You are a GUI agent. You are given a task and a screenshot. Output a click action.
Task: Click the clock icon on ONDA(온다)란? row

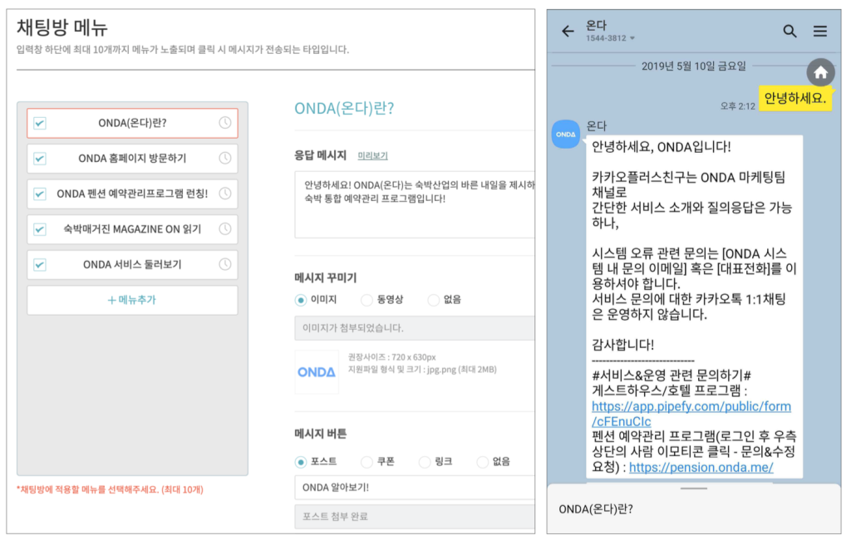click(x=224, y=123)
